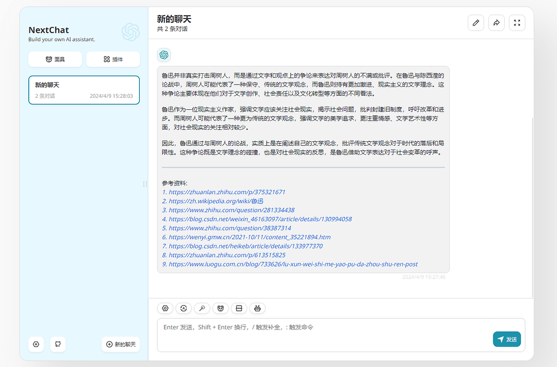Click the clear context icon above input

(x=239, y=308)
